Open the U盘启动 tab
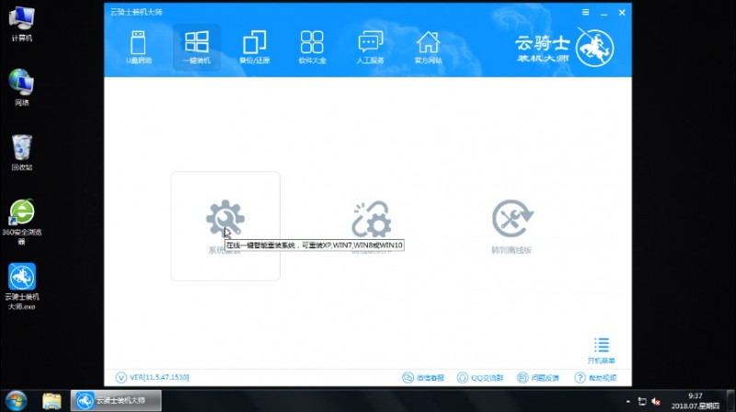736x412 pixels. [x=139, y=48]
